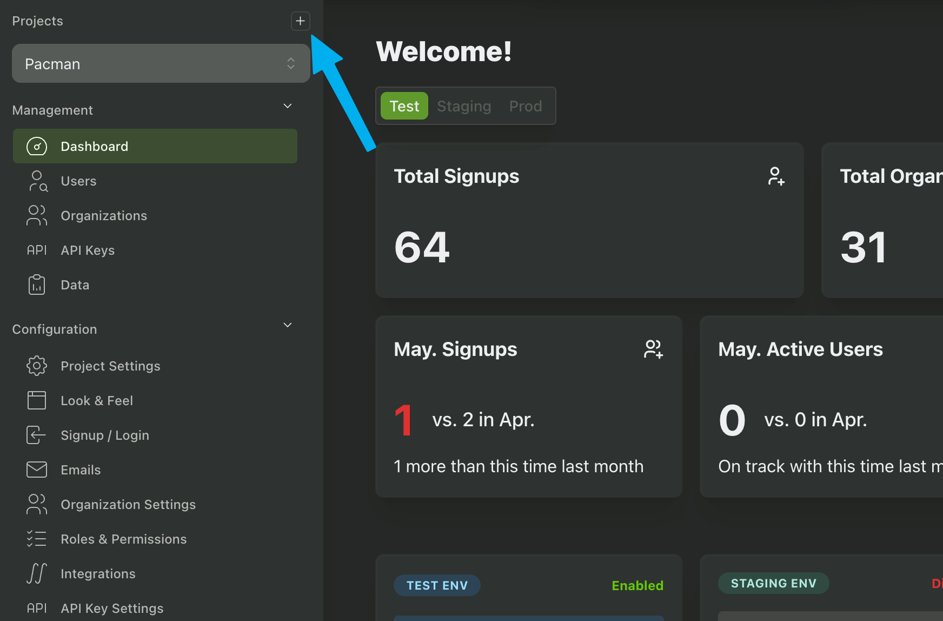Click the Integrations icon in sidebar
Viewport: 943px width, 621px height.
point(37,574)
